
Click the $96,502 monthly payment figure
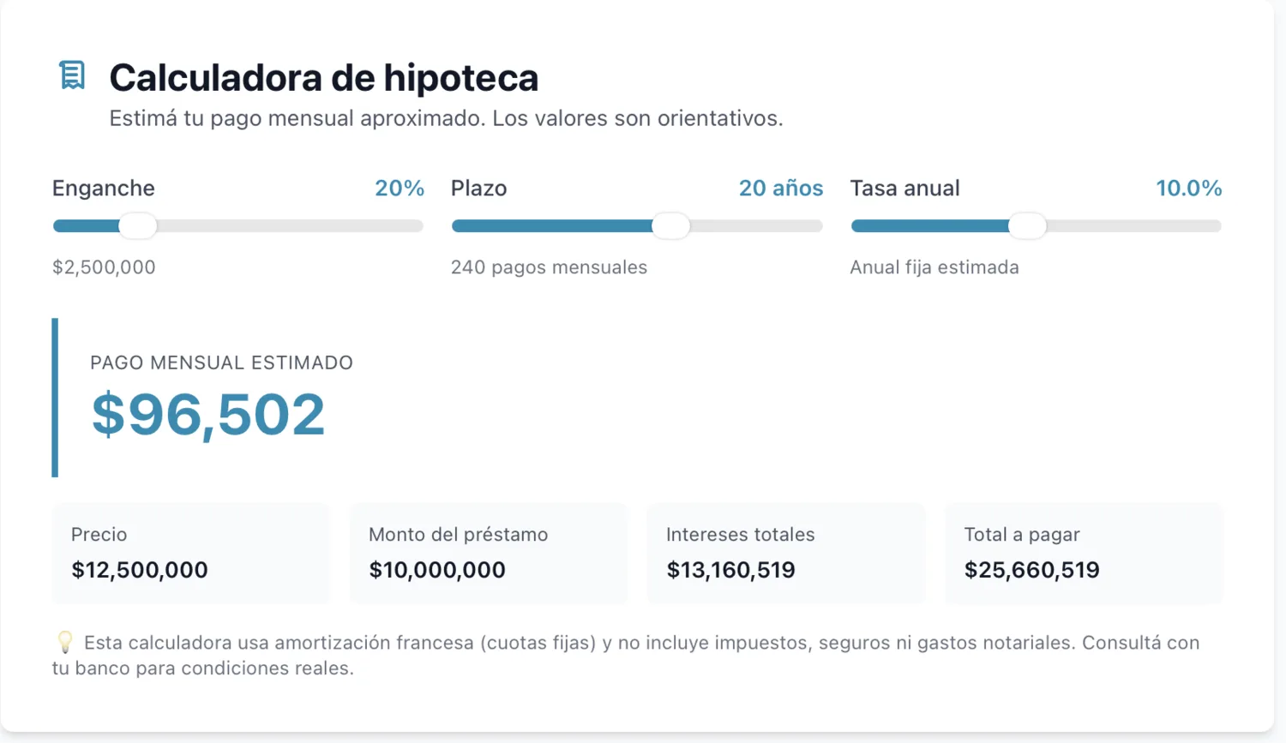click(x=208, y=415)
